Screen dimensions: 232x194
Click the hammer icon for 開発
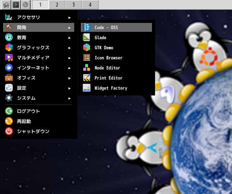(x=9, y=27)
